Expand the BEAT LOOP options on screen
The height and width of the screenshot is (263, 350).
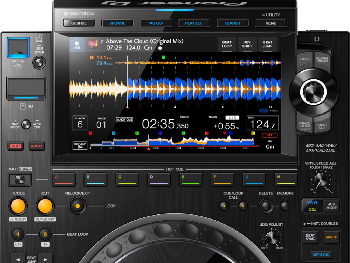(x=227, y=44)
